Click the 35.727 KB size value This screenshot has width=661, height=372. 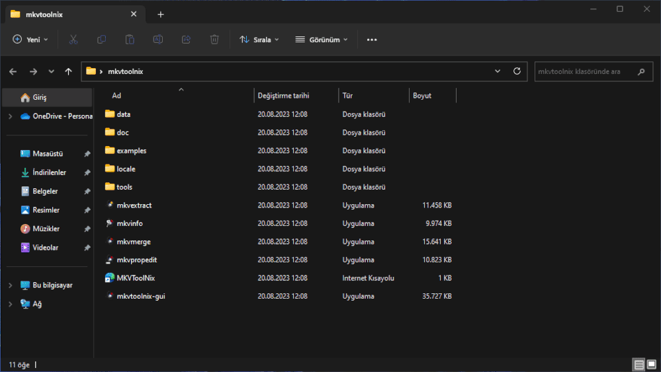point(437,296)
